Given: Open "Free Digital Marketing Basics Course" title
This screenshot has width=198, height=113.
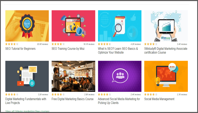Looking at the screenshot, I should point(72,99).
